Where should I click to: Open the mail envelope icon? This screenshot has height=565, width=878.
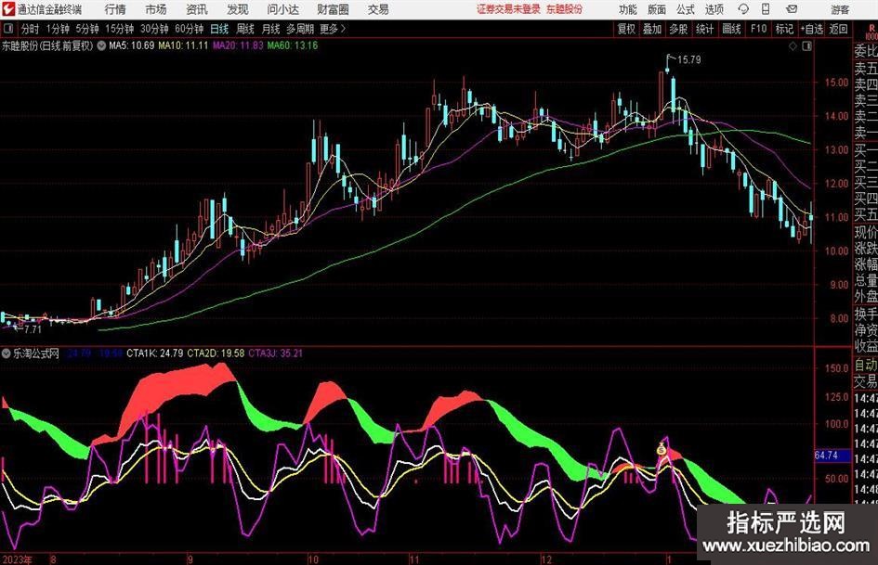coord(793,9)
